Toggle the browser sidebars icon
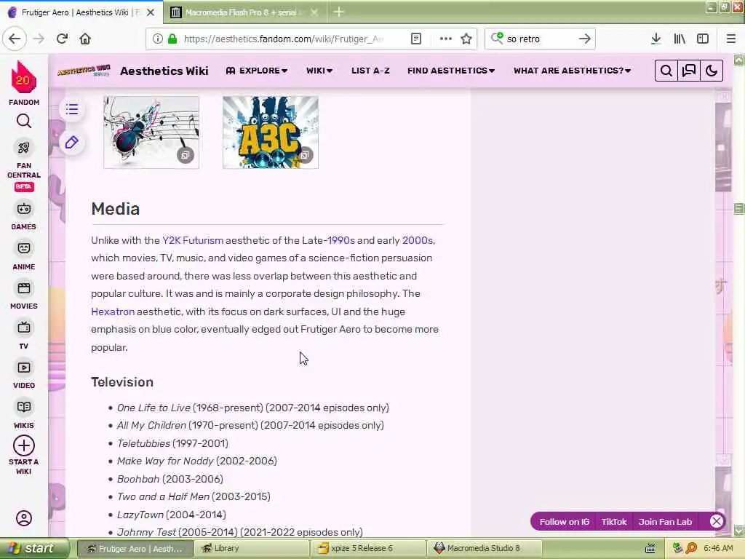The height and width of the screenshot is (559, 745). [x=703, y=39]
